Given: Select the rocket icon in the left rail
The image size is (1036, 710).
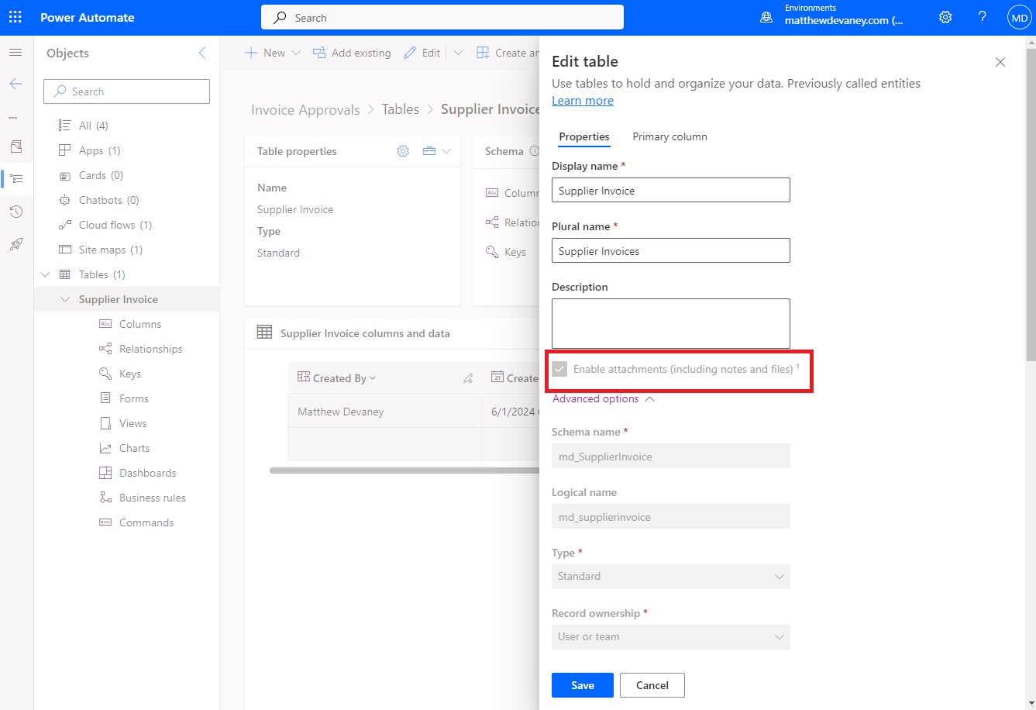Looking at the screenshot, I should (15, 244).
